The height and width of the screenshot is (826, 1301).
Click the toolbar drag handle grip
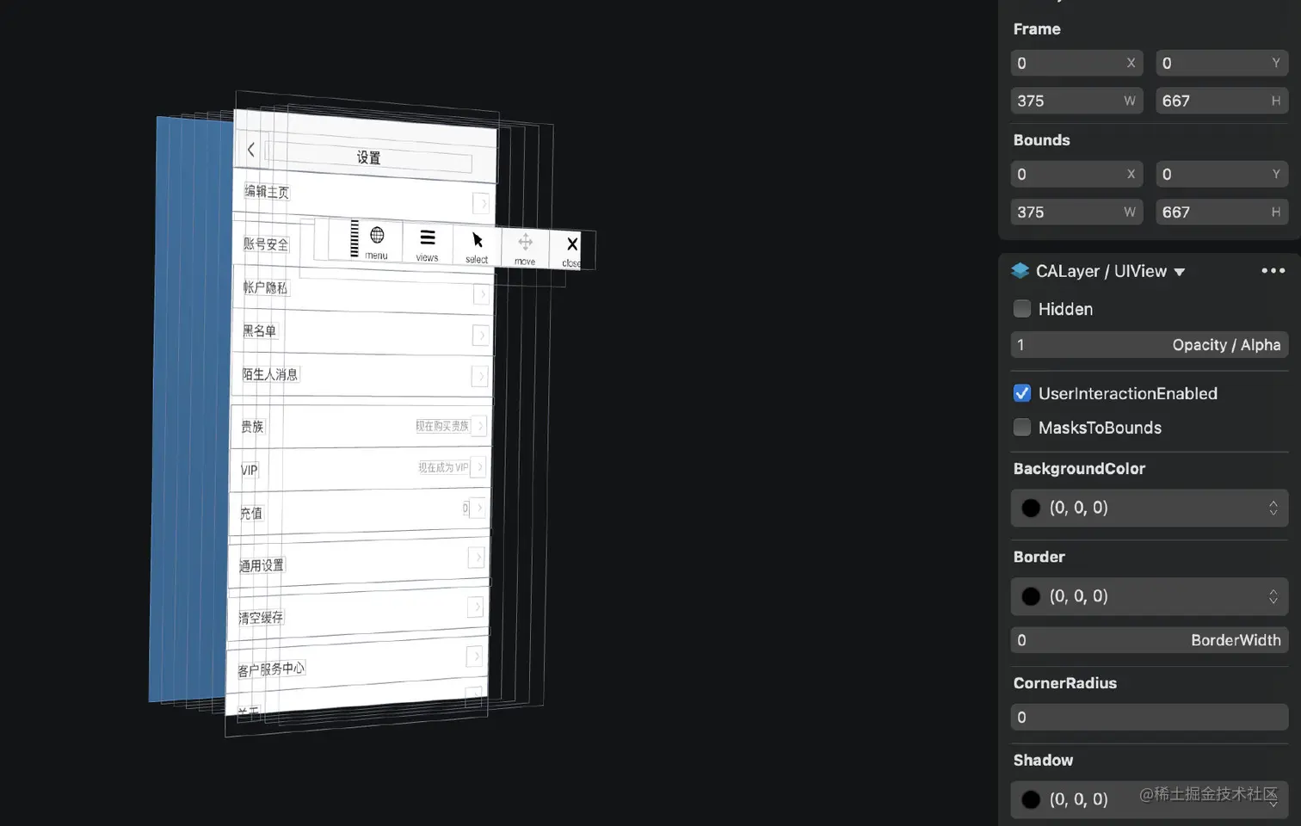(x=354, y=238)
